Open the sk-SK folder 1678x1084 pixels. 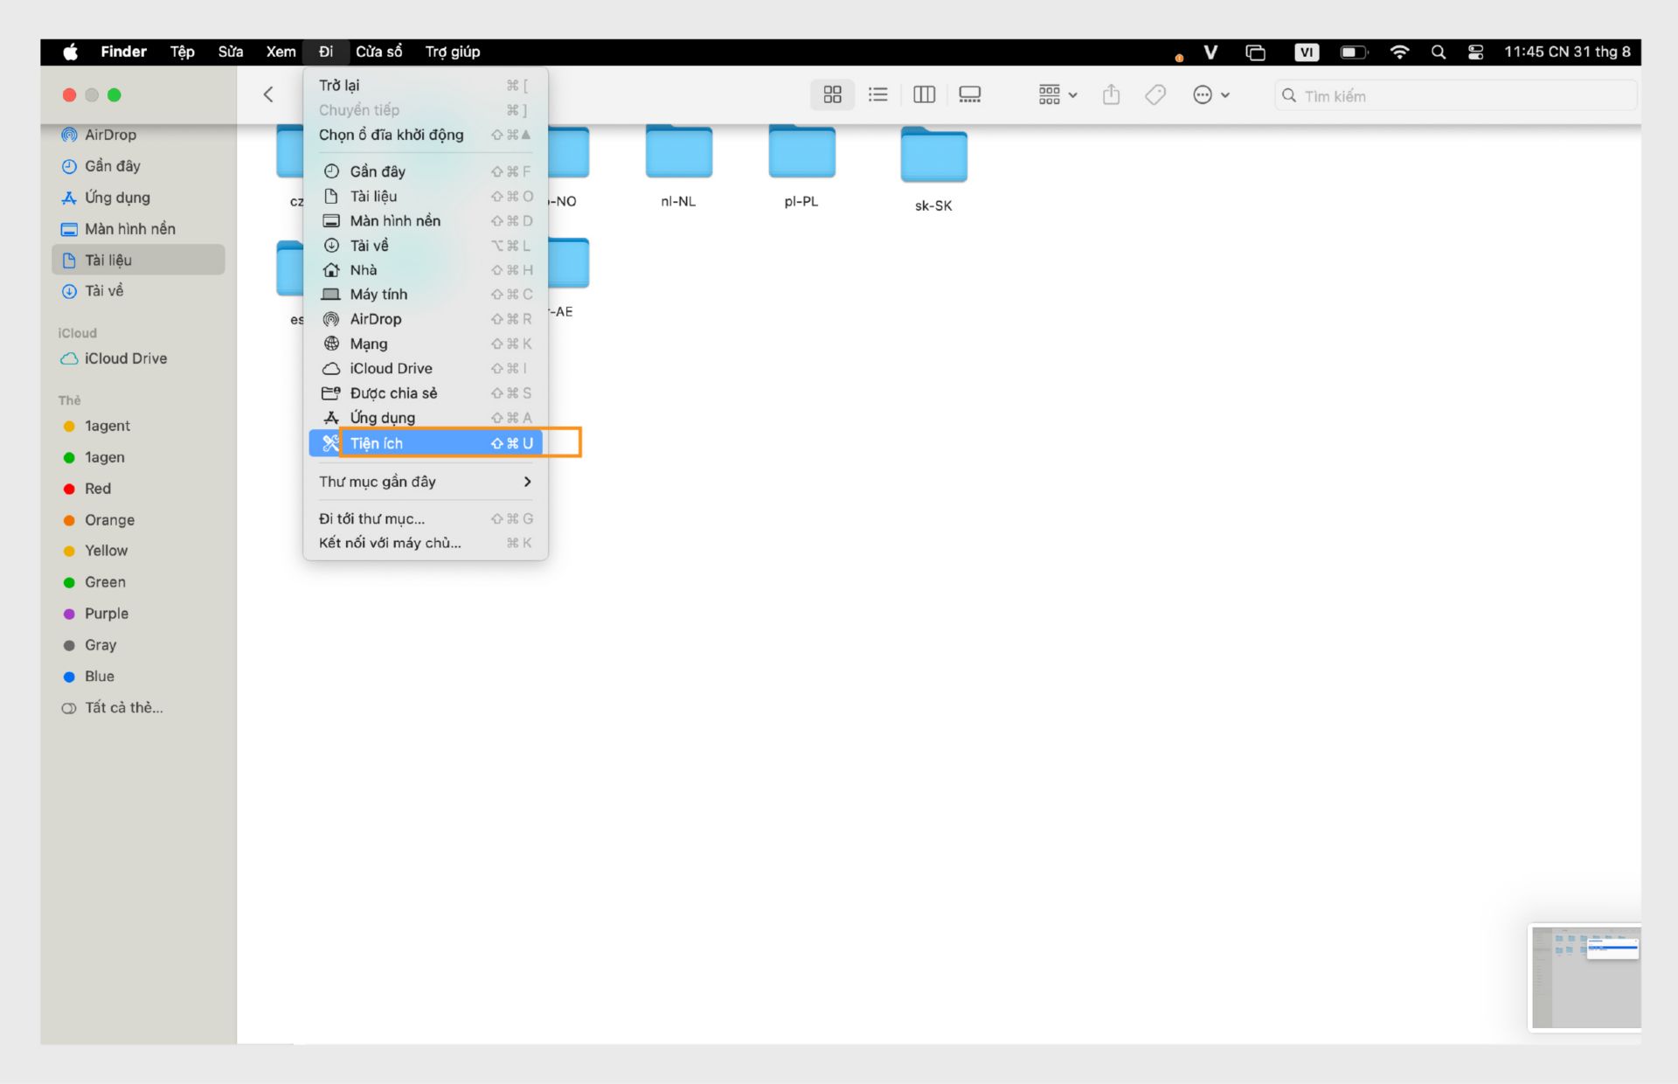pyautogui.click(x=933, y=157)
